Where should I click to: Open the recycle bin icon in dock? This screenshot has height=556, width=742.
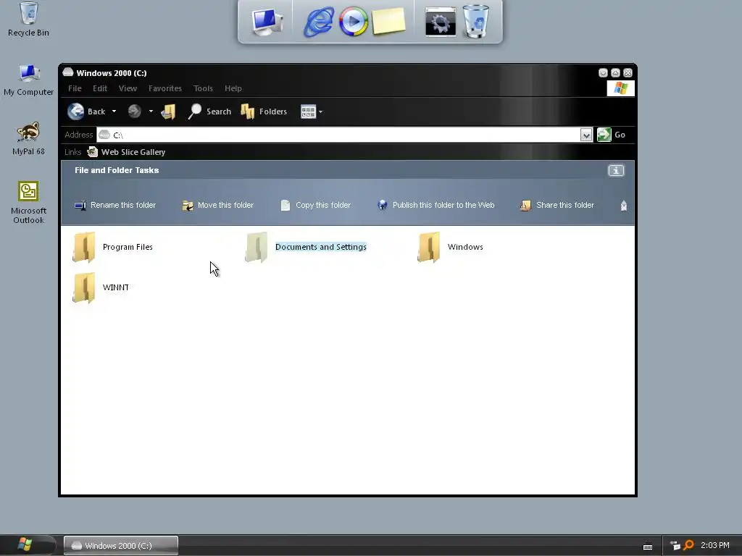coord(475,21)
